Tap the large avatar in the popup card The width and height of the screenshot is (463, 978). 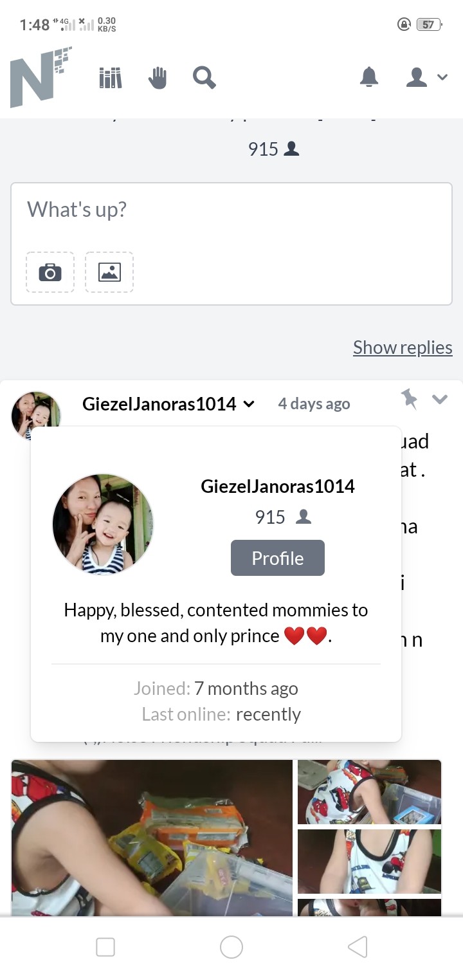point(103,524)
